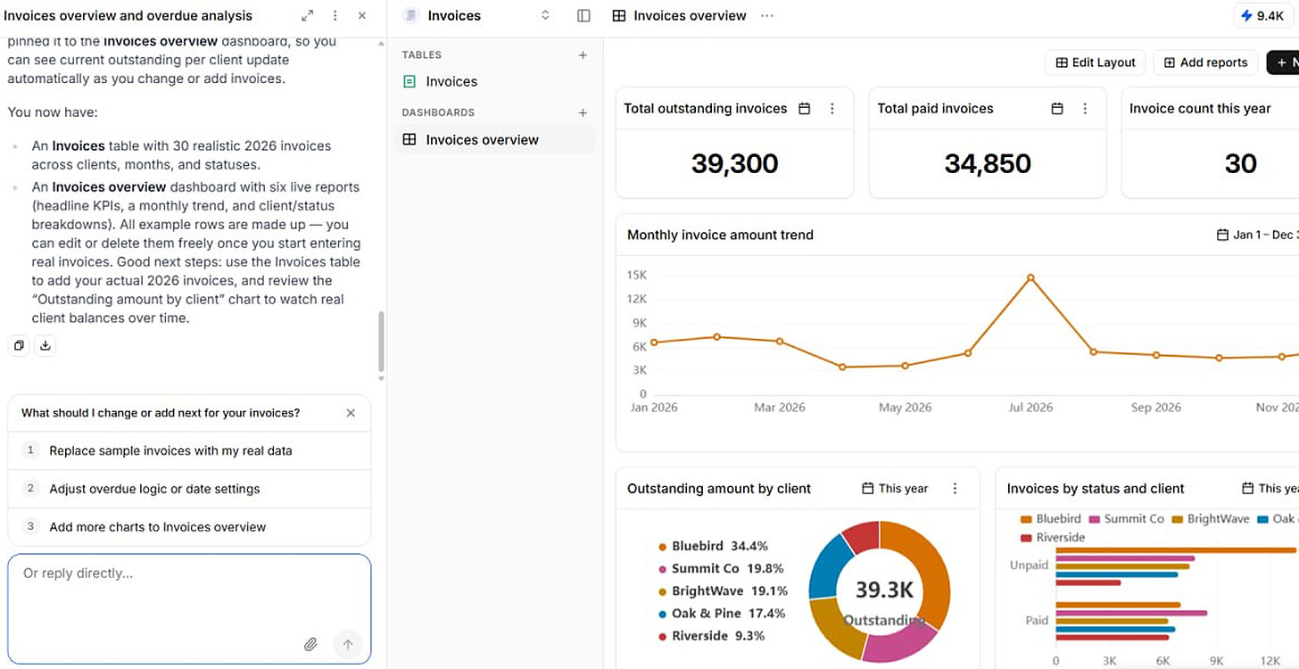The width and height of the screenshot is (1299, 669).
Task: Click the 39.3K donut center label
Action: click(x=884, y=590)
